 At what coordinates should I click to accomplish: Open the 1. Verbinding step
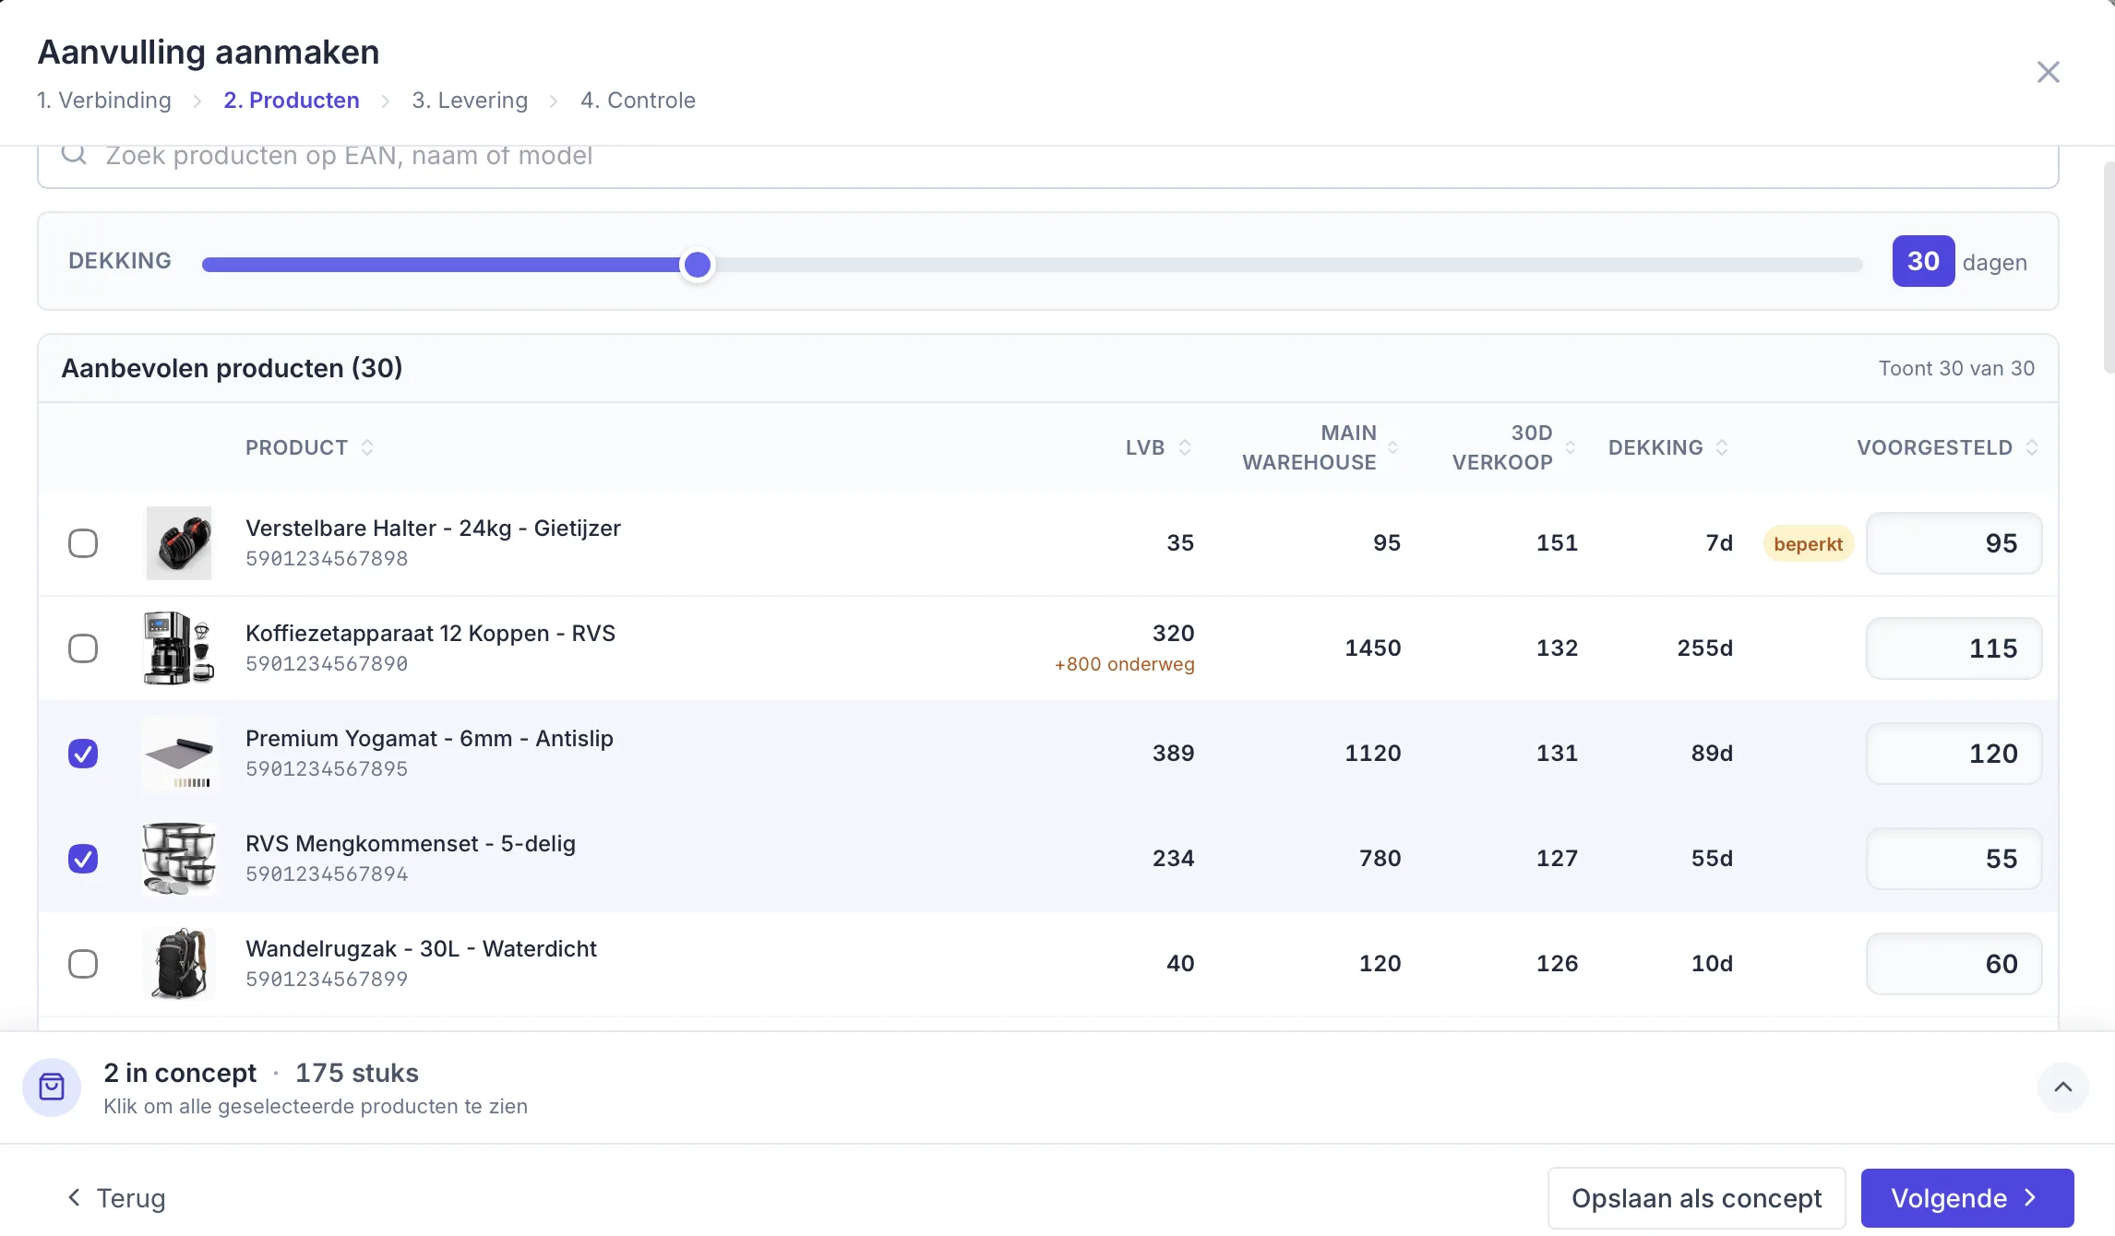click(104, 101)
